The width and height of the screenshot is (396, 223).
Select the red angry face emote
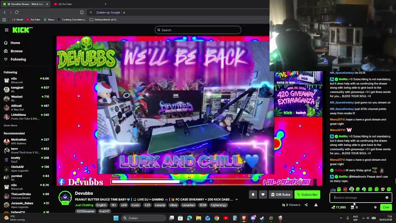coord(345,189)
